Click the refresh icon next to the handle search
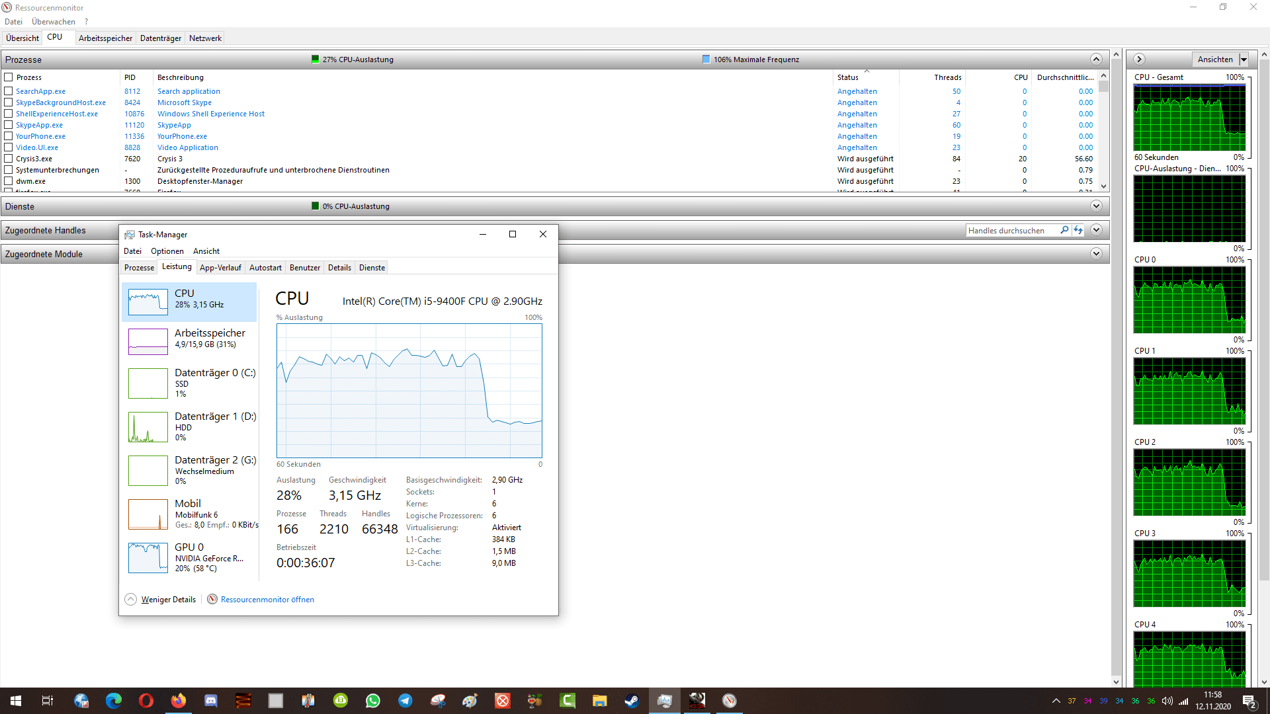 (1078, 230)
